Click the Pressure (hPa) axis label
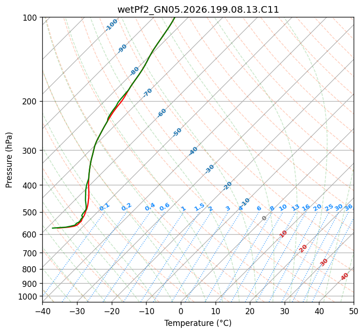 click(8, 160)
